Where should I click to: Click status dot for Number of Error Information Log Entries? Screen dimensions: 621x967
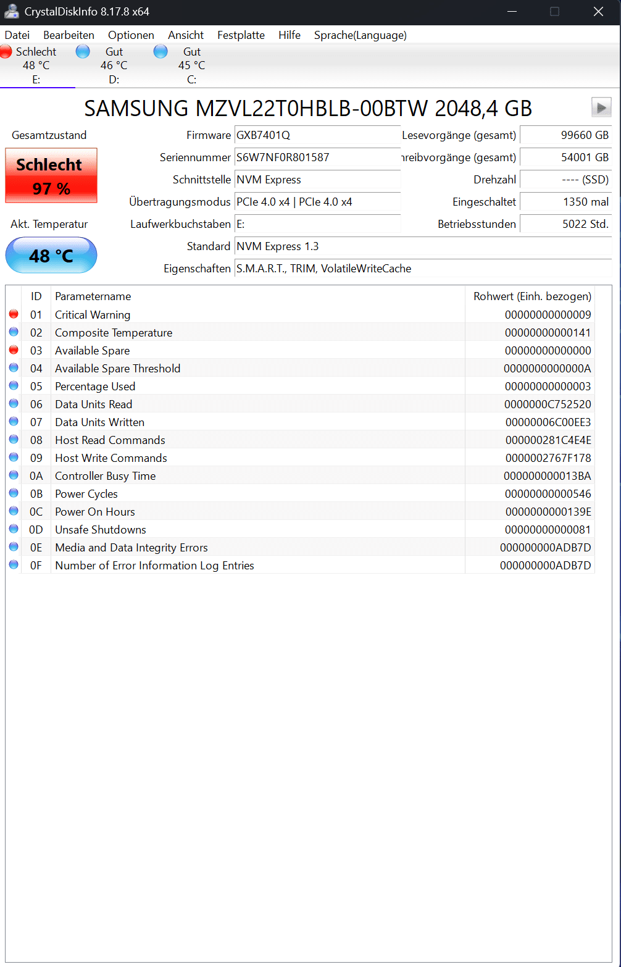click(x=14, y=564)
